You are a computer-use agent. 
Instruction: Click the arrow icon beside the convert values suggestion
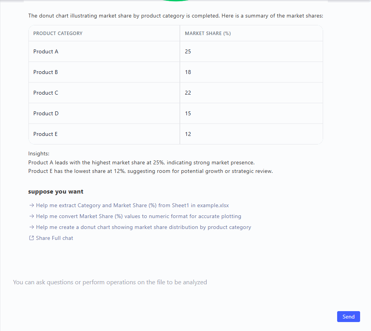(x=31, y=216)
